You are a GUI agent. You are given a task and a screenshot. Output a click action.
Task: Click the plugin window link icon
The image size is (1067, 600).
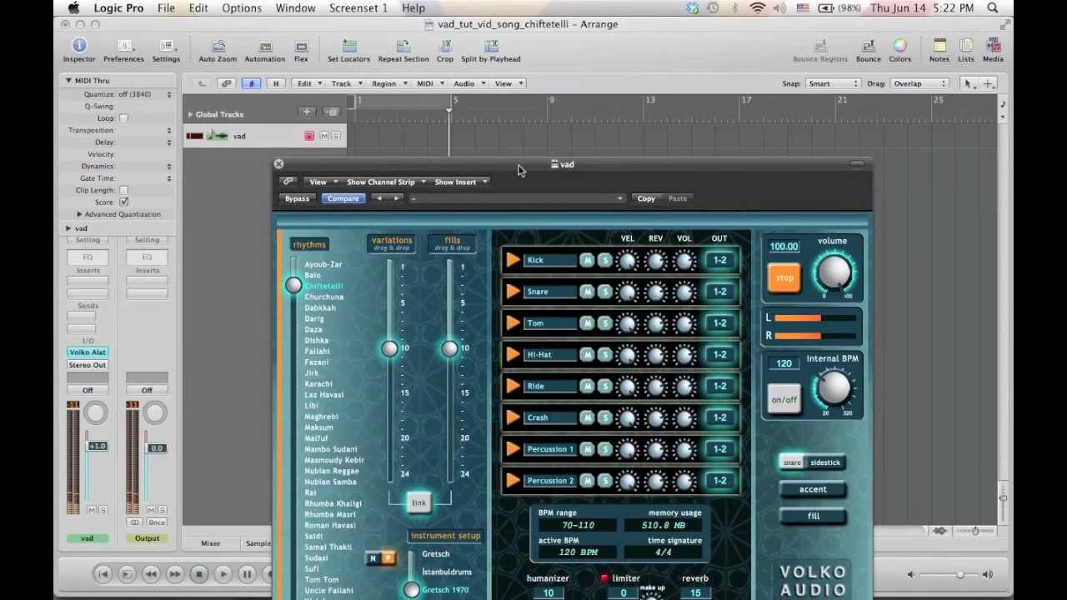pos(288,182)
